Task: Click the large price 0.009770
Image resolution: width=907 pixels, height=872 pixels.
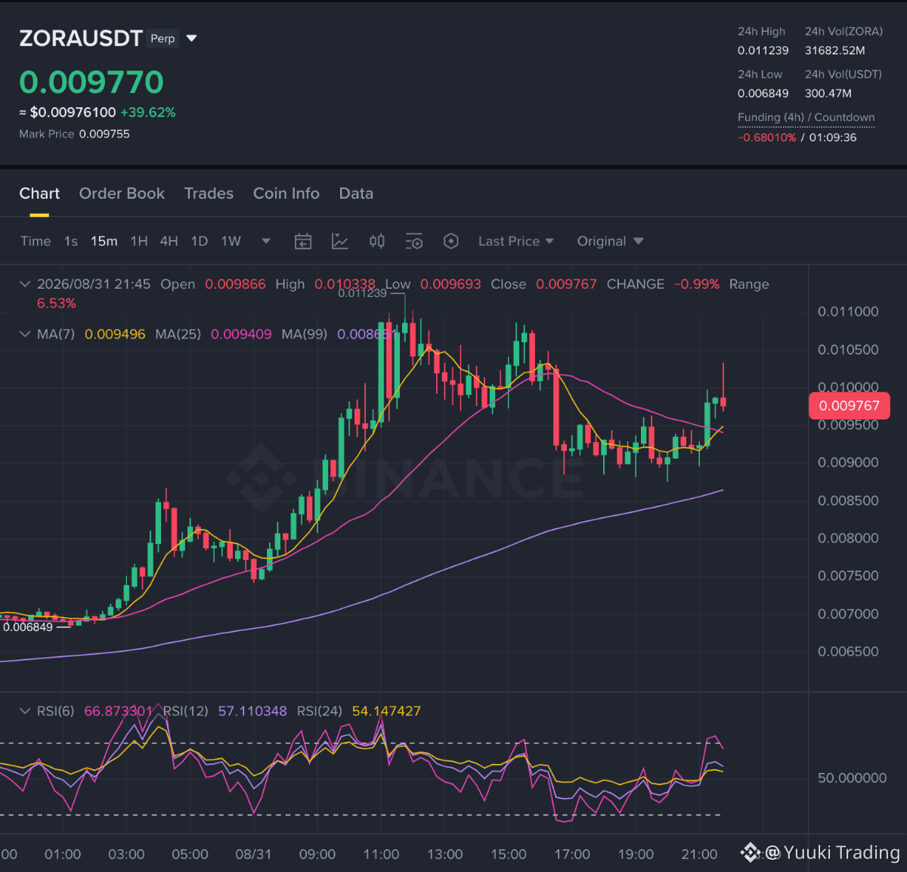Action: (x=91, y=82)
